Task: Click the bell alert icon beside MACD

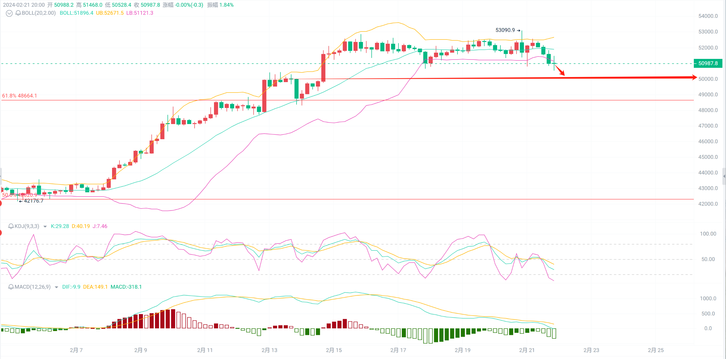Action: [x=11, y=287]
